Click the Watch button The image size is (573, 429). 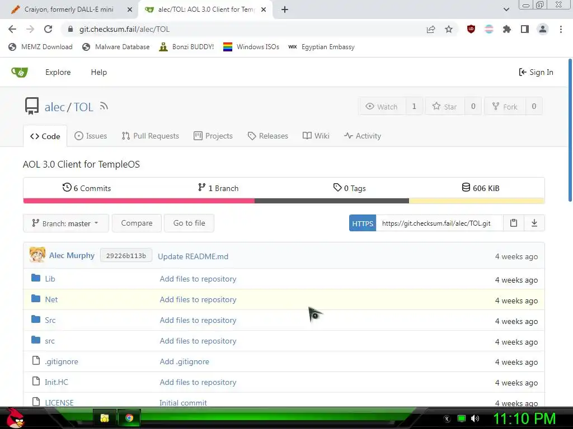pyautogui.click(x=382, y=106)
